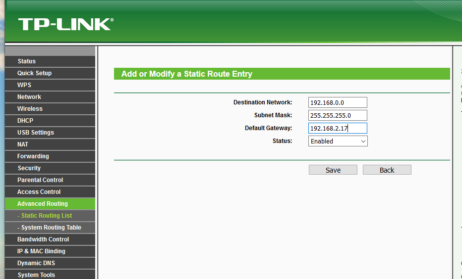Open the WPS page
Image resolution: width=462 pixels, height=279 pixels.
tap(50, 85)
